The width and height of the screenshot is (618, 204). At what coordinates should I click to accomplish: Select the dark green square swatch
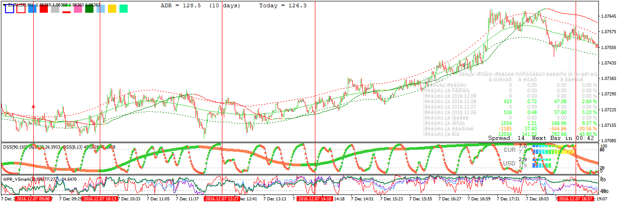[89, 9]
